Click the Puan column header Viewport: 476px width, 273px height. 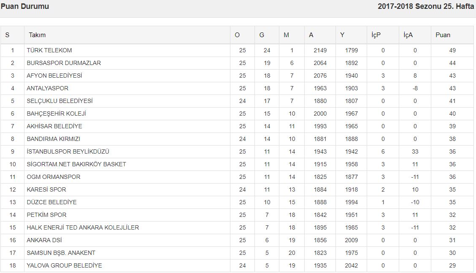click(x=443, y=35)
